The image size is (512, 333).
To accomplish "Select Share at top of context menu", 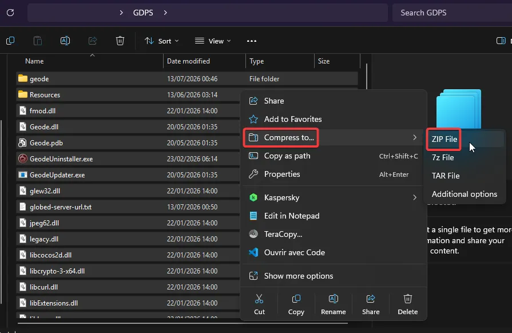I will (x=334, y=101).
